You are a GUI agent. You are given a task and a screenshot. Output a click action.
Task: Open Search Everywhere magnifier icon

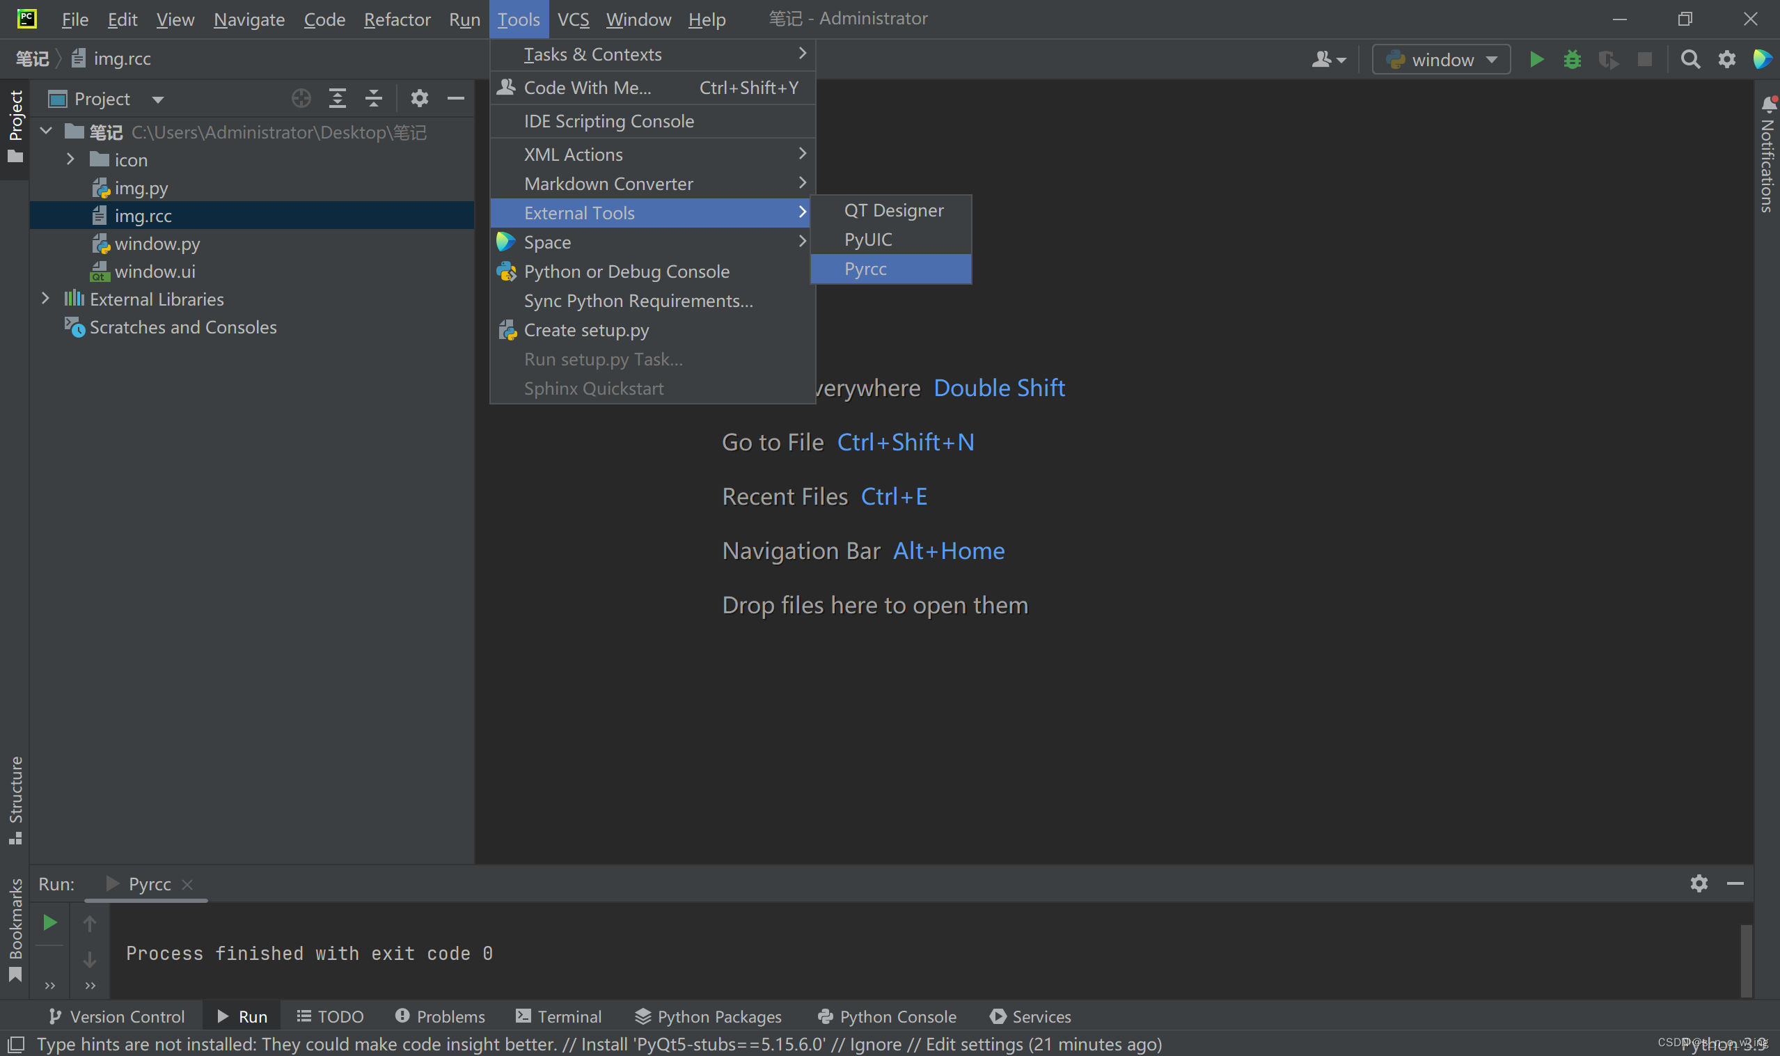click(x=1690, y=59)
